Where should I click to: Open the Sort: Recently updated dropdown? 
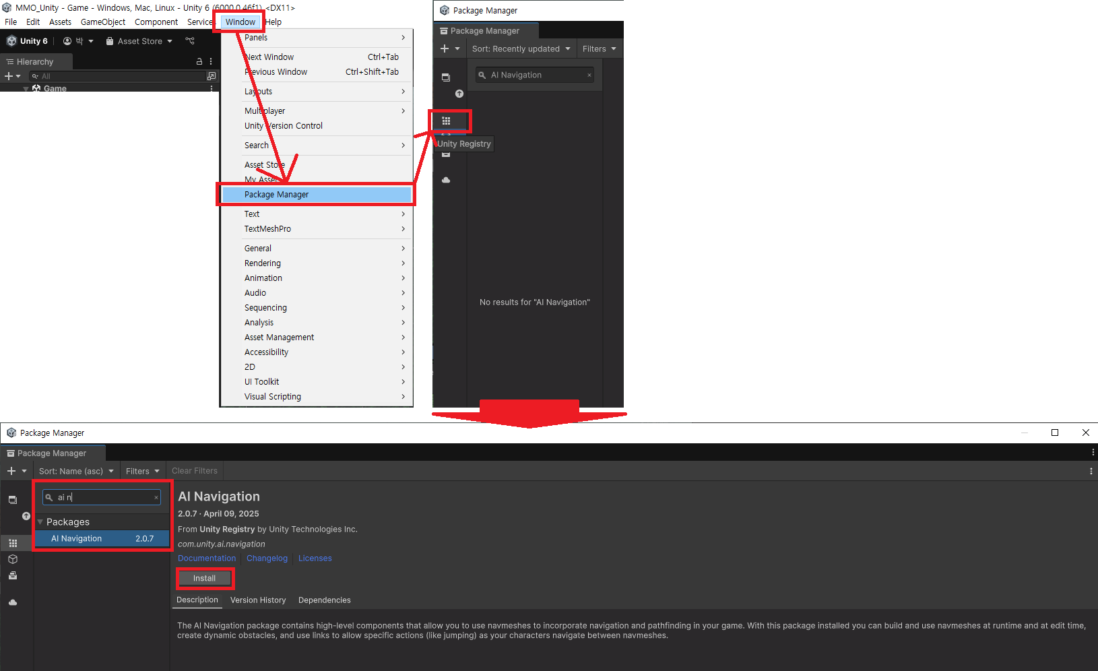[521, 49]
